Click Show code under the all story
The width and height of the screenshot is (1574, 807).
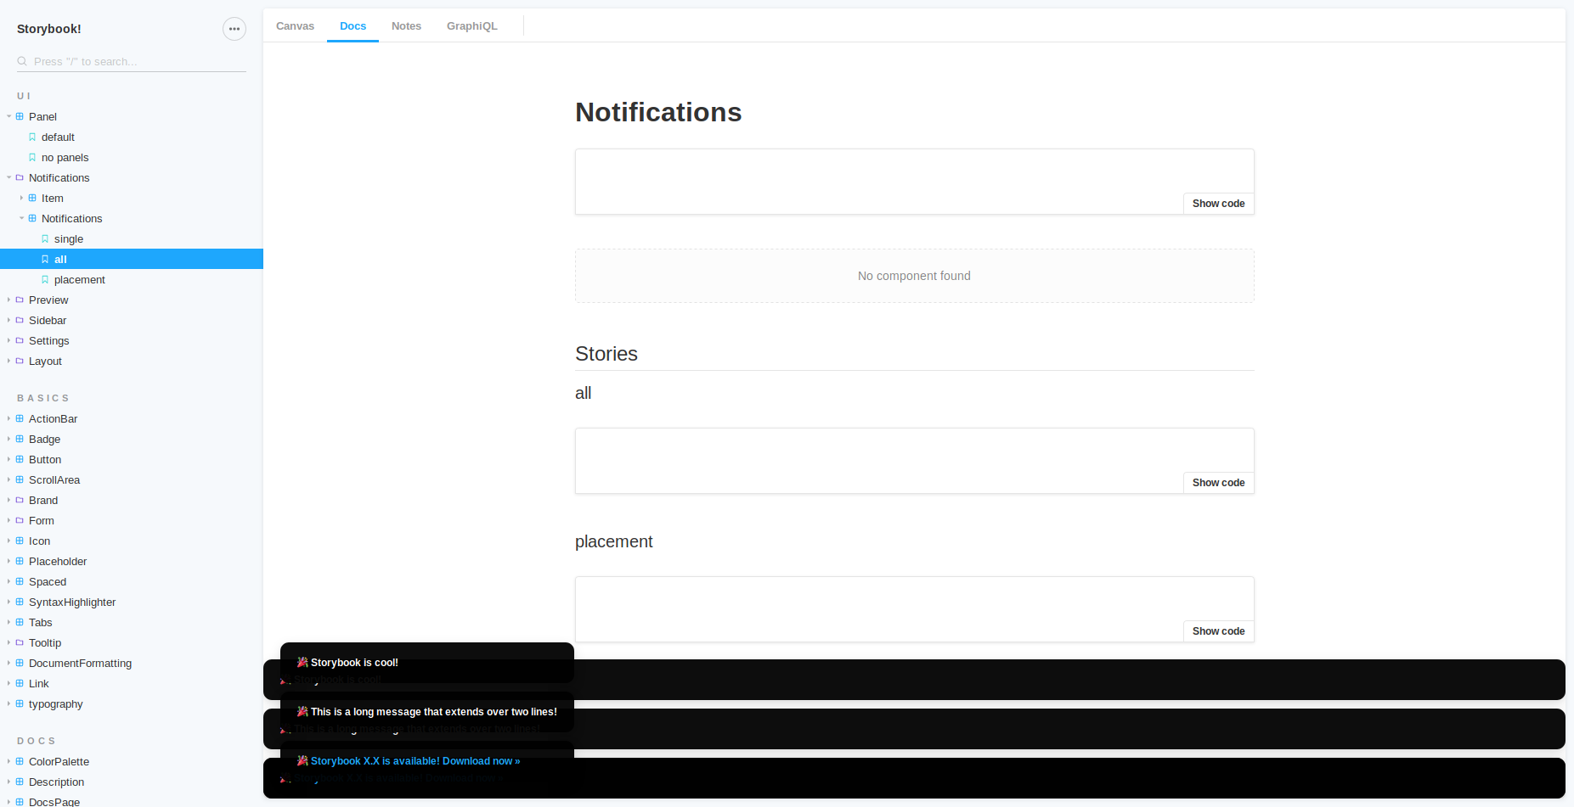coord(1218,482)
